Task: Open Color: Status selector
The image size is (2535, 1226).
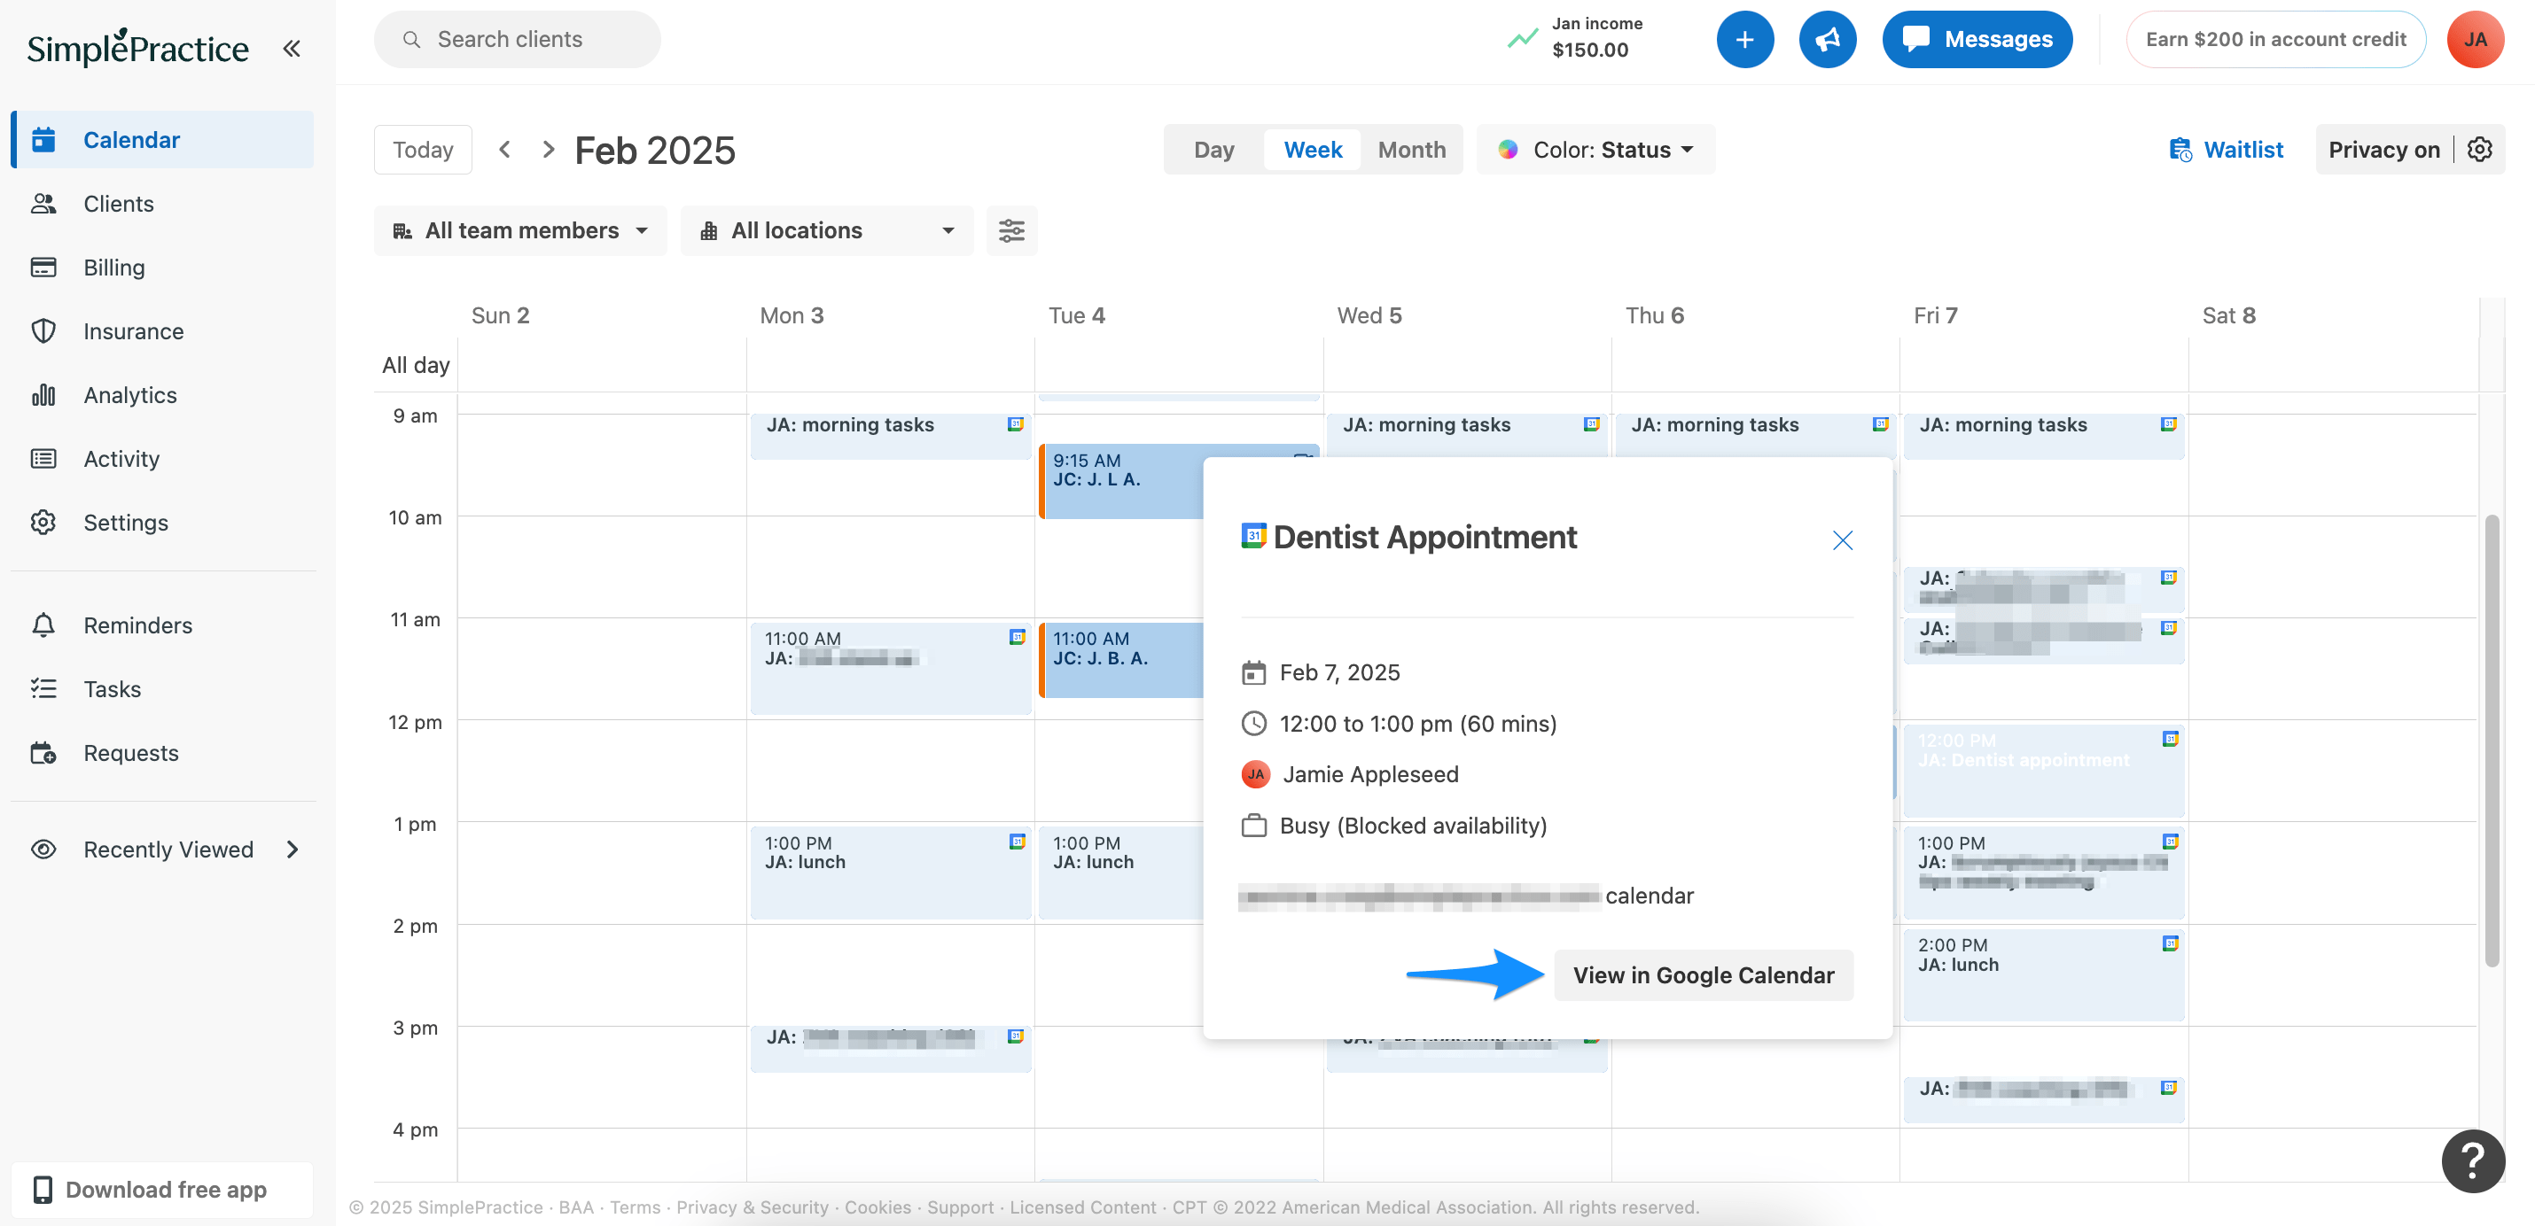Action: pyautogui.click(x=1595, y=150)
